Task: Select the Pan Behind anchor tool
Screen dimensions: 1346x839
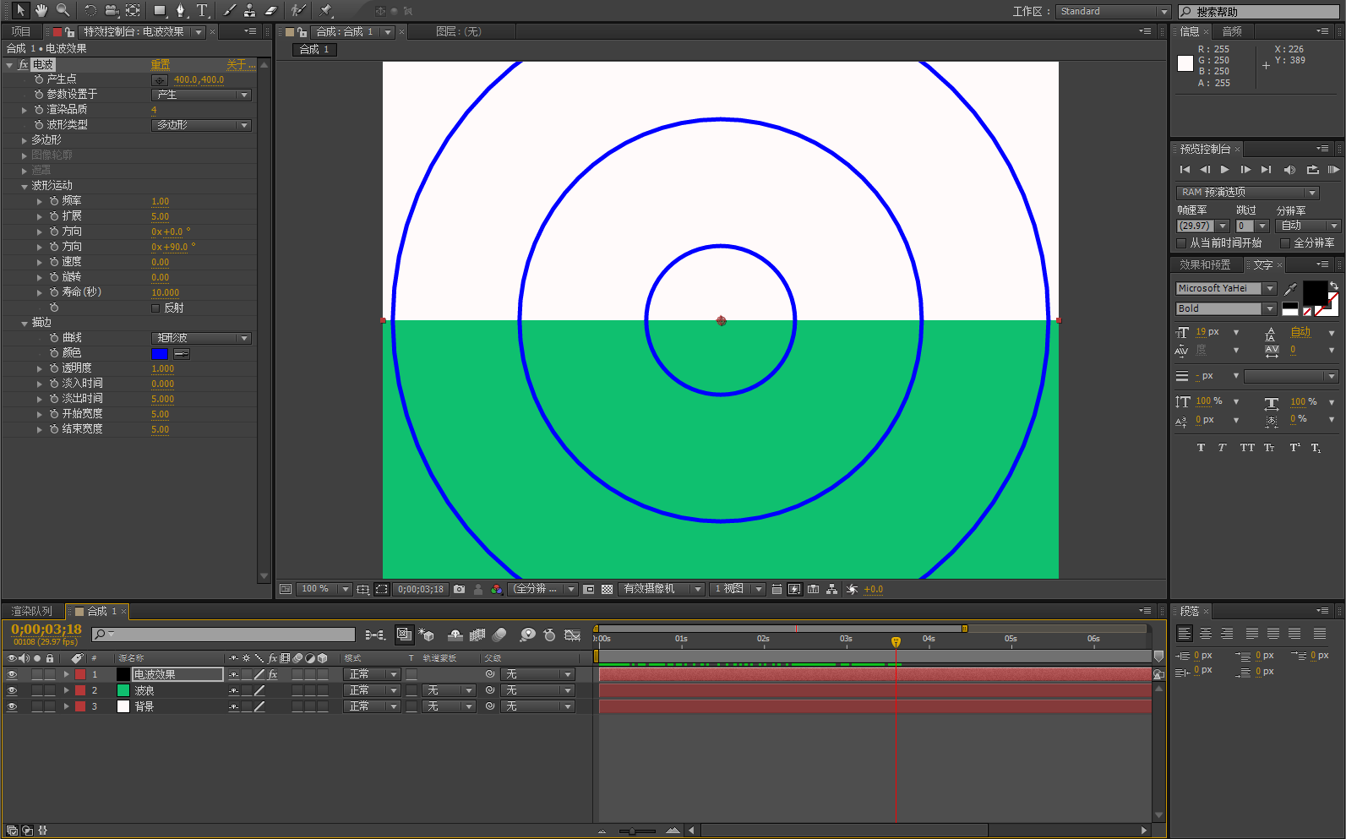Action: pyautogui.click(x=133, y=10)
